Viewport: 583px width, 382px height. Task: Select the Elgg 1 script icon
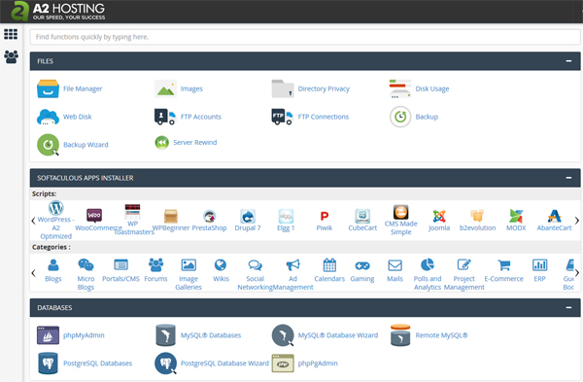click(x=286, y=216)
